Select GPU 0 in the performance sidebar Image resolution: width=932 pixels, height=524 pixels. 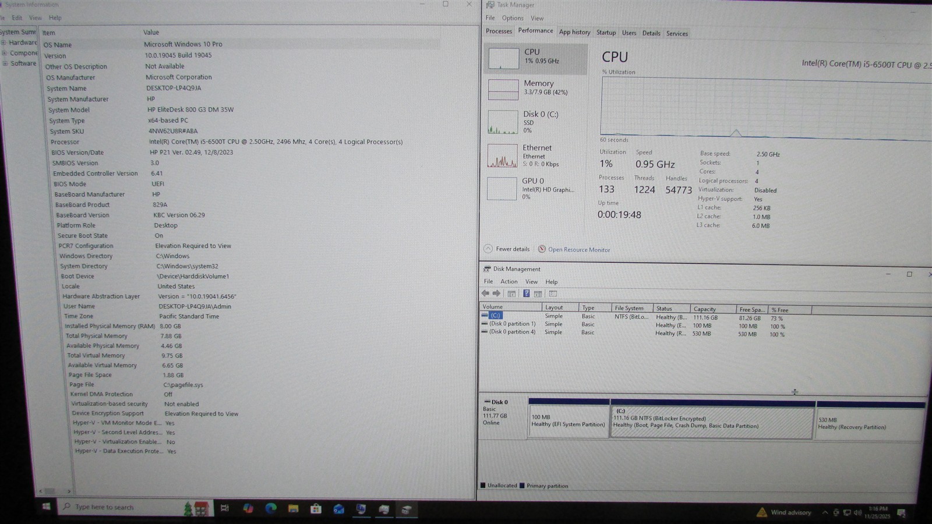tap(535, 189)
